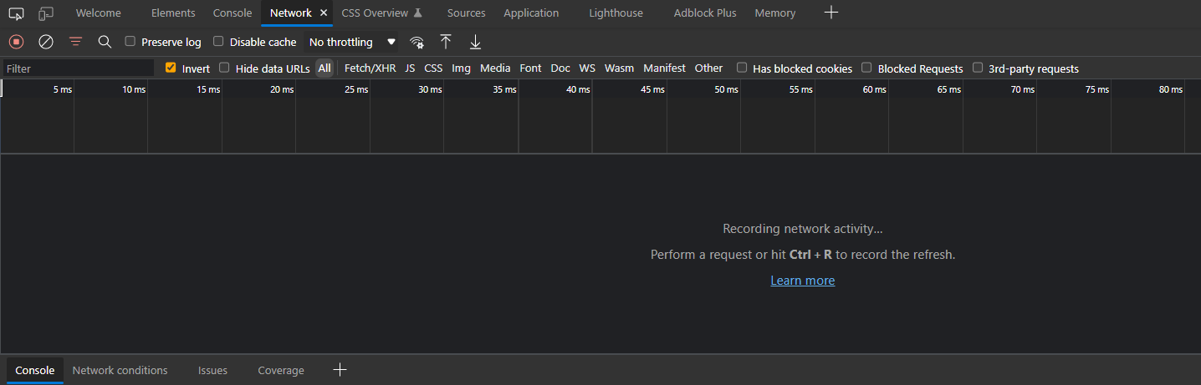Open the Memory tab
Viewport: 1201px width, 385px height.
click(775, 13)
